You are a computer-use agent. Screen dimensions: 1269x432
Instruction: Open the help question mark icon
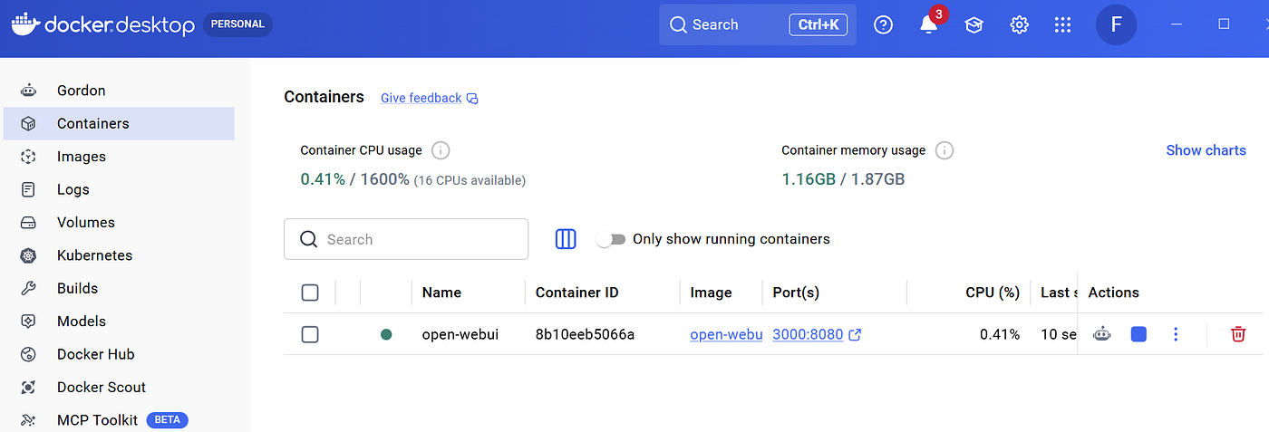pyautogui.click(x=883, y=25)
